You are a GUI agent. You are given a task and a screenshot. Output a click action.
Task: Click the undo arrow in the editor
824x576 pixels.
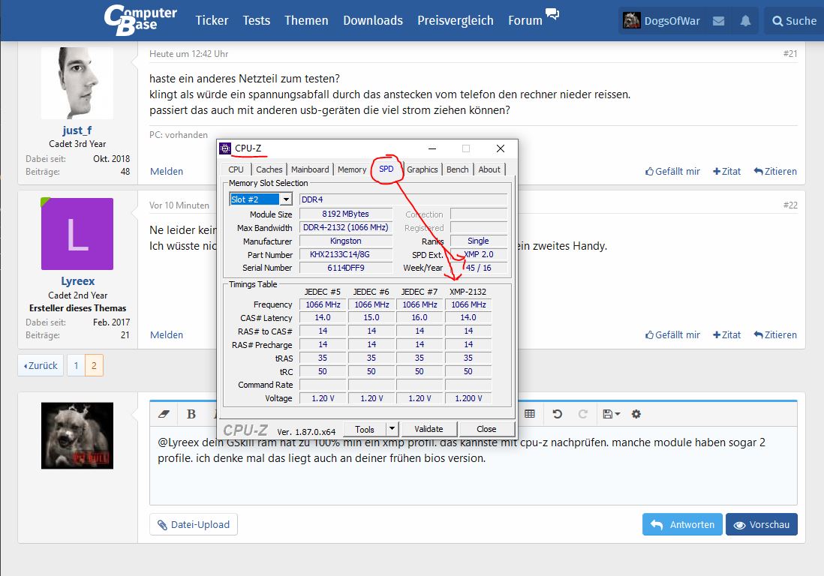(557, 414)
